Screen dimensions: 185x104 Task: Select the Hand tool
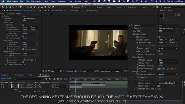[10, 7]
